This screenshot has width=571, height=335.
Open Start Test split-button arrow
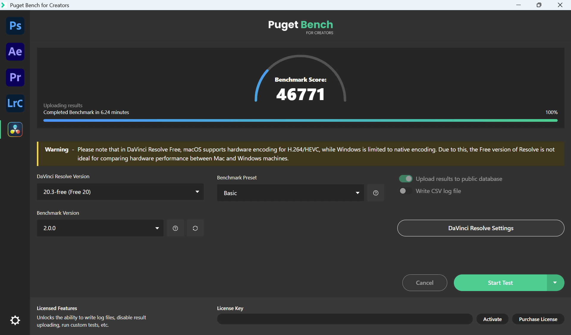555,283
